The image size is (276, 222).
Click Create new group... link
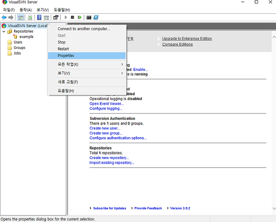click(x=106, y=133)
